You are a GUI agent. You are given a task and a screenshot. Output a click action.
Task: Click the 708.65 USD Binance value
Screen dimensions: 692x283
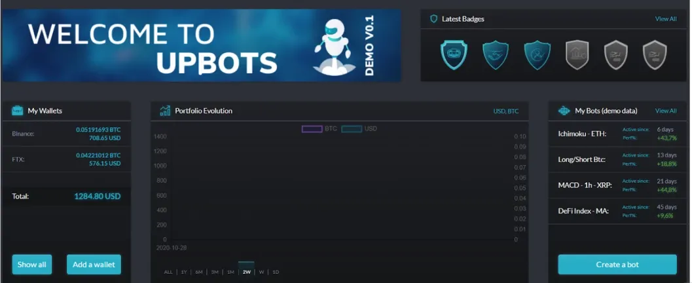[105, 138]
